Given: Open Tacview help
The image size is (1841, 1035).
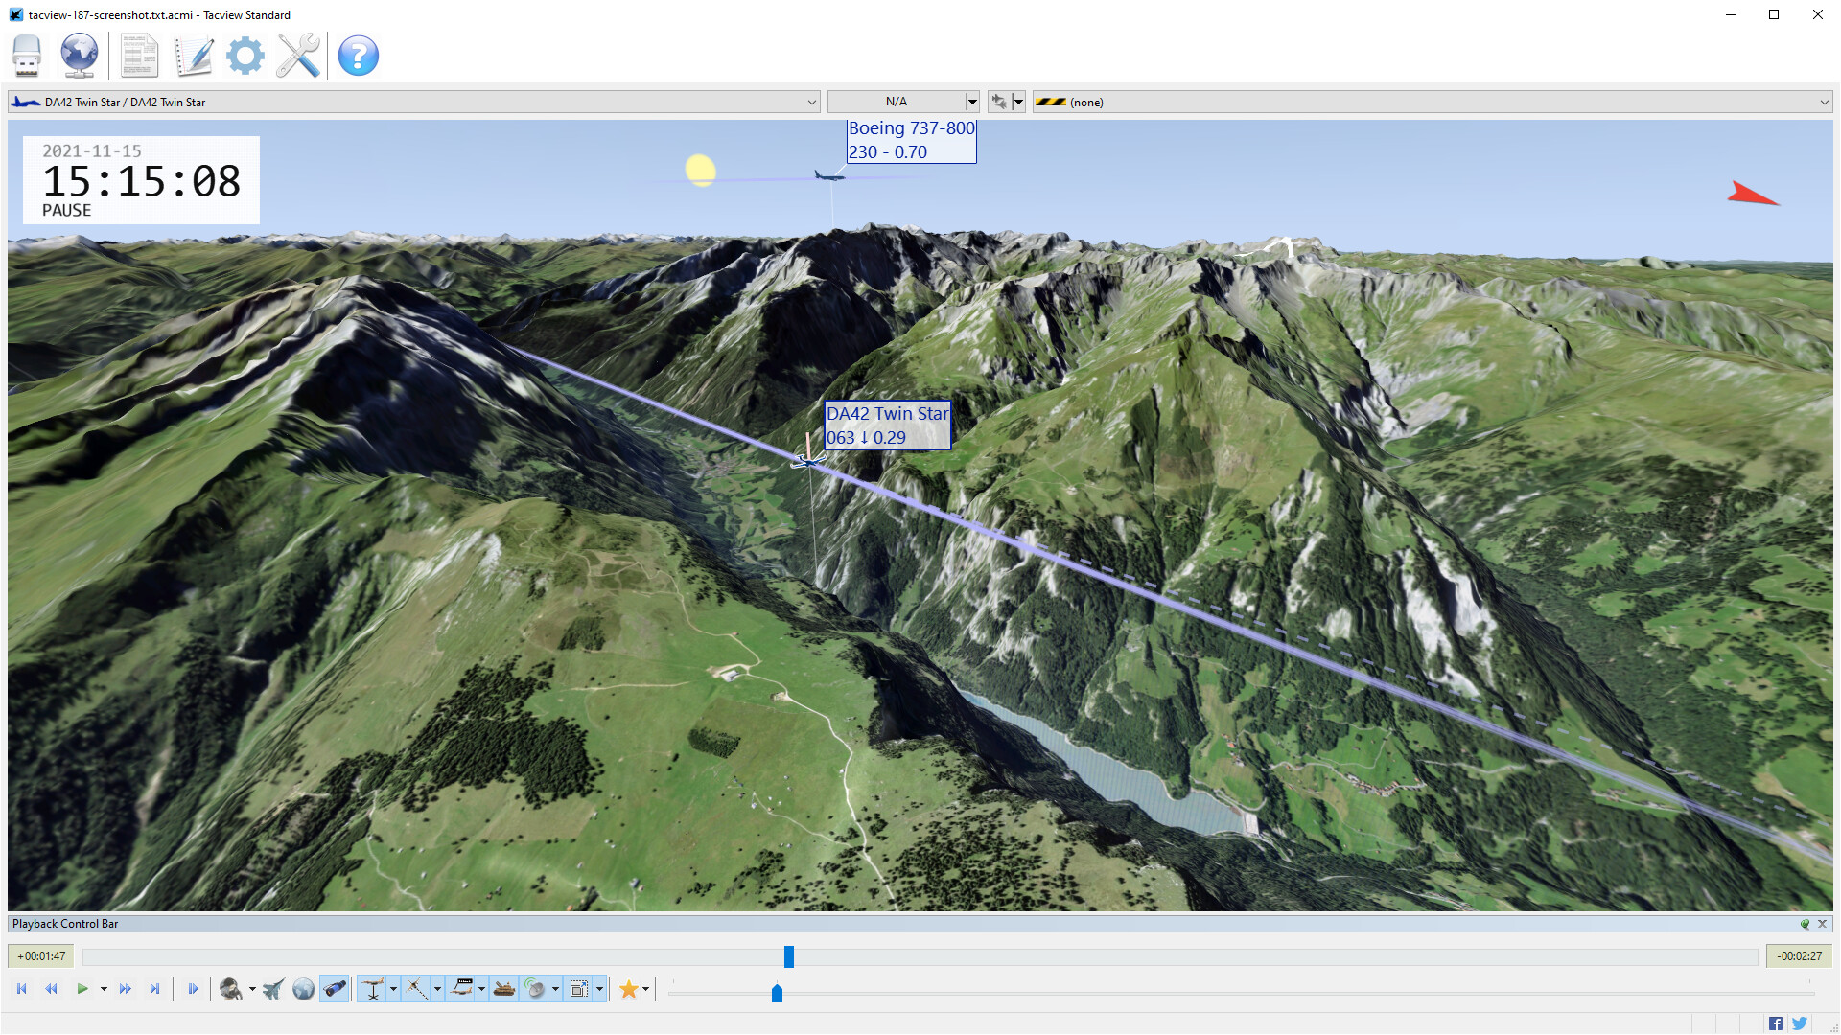Looking at the screenshot, I should point(358,56).
